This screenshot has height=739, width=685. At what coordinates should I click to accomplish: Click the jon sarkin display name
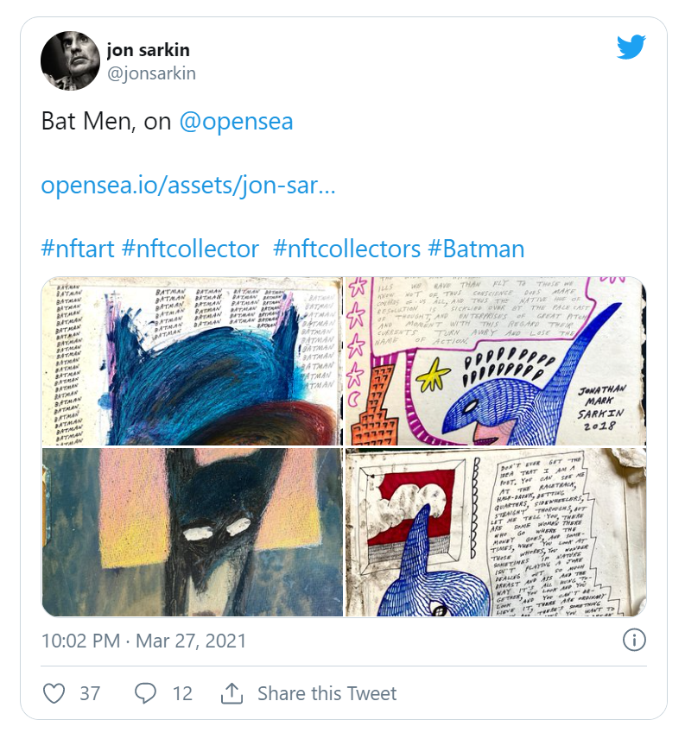pos(148,49)
